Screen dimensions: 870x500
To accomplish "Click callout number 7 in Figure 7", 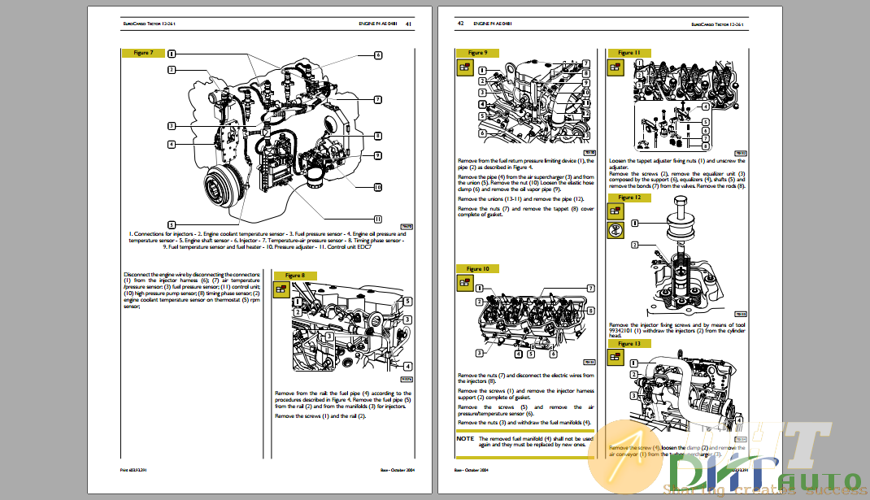I will point(378,100).
